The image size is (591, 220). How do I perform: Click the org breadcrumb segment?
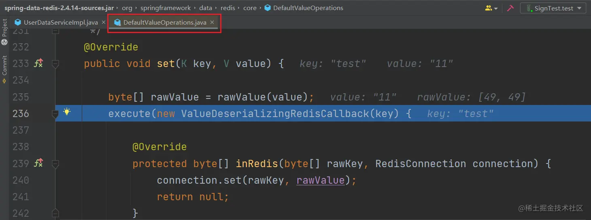pyautogui.click(x=127, y=8)
